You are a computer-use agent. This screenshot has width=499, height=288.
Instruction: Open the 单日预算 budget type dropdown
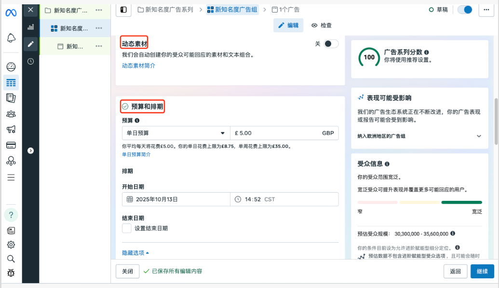176,133
